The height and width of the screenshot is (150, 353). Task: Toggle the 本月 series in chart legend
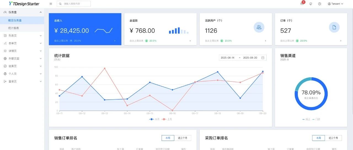click(x=154, y=119)
